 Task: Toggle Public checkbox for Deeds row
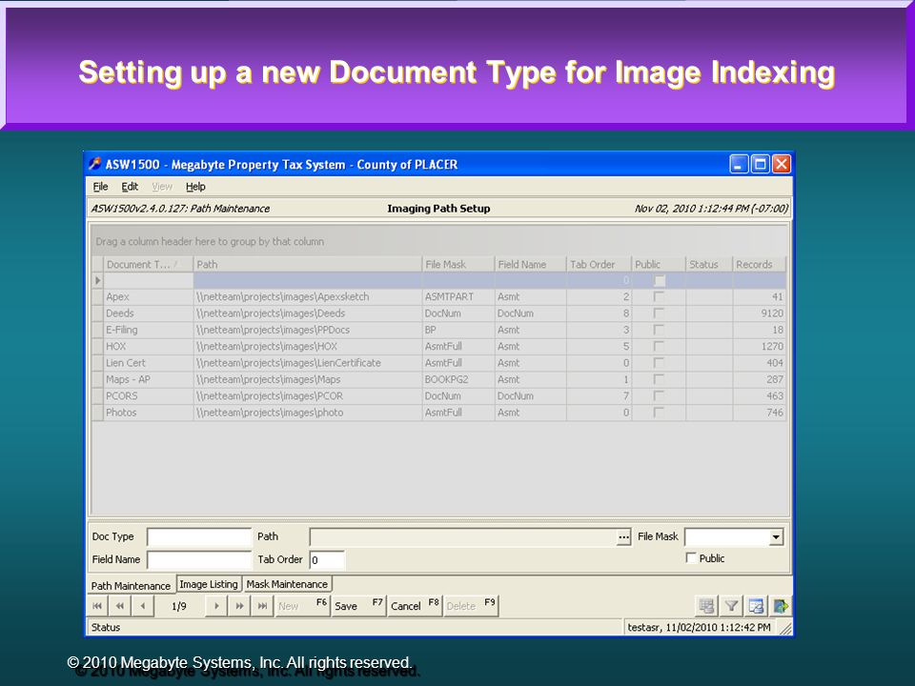click(x=659, y=313)
